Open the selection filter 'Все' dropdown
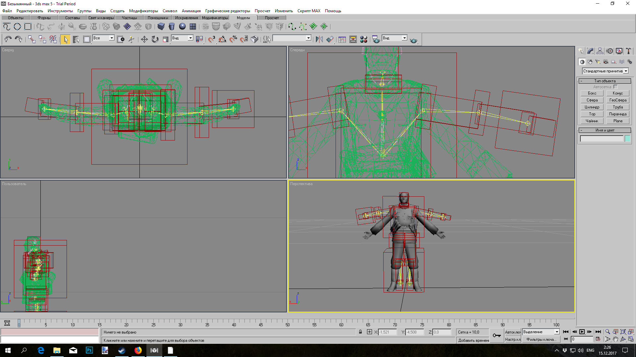This screenshot has height=357, width=636. tap(112, 38)
